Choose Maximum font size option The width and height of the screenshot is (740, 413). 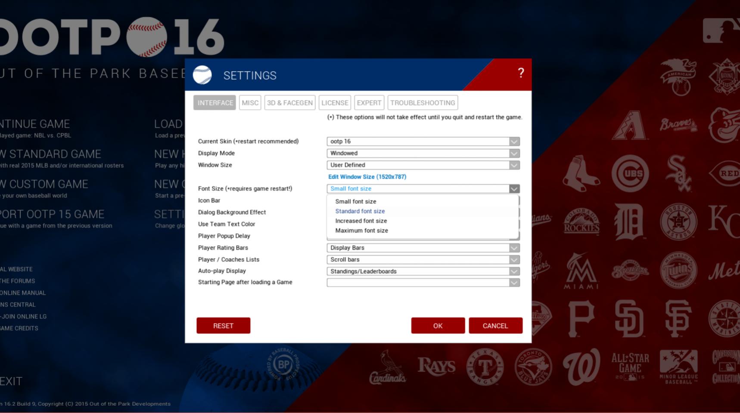[422, 231]
